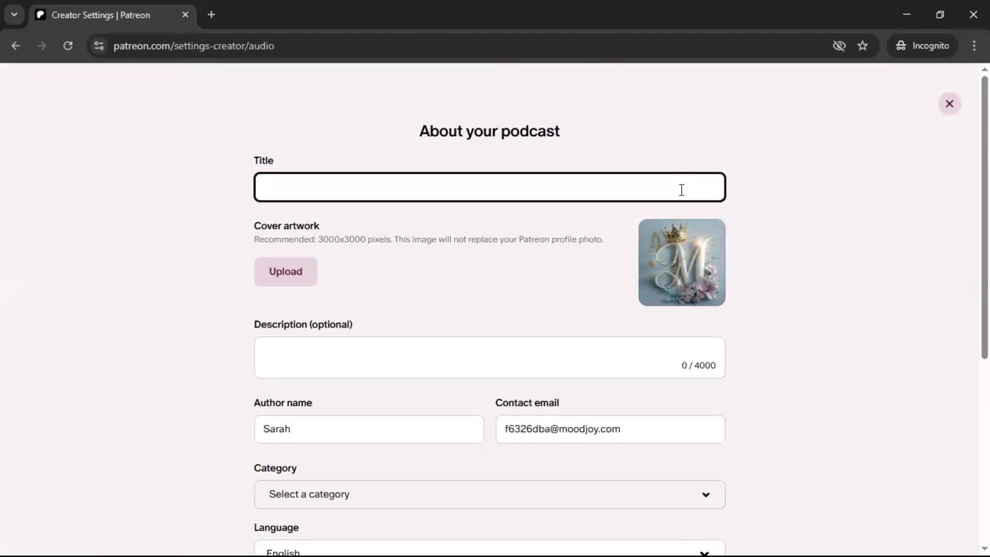Click the 'Cover artwork' label

click(286, 226)
